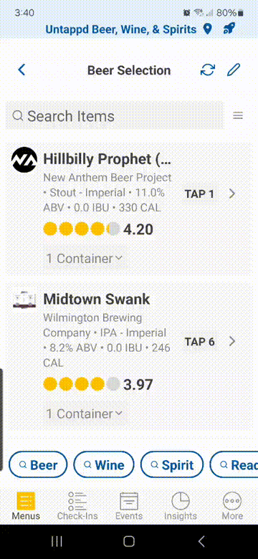Viewport: 258px width, 559px height.
Task: Open Midtown Swank TAP 6 chevron
Action: (232, 342)
